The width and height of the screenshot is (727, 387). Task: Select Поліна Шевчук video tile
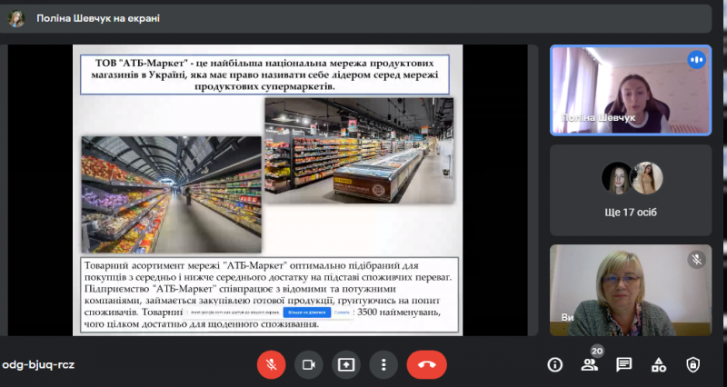click(x=631, y=90)
